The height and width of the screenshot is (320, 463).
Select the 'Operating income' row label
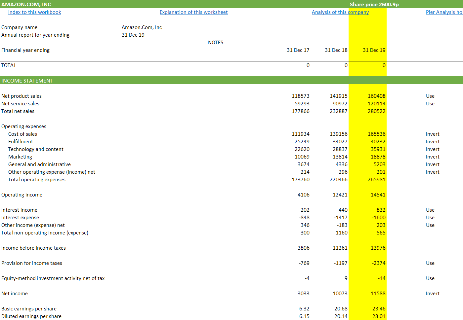tap(22, 195)
